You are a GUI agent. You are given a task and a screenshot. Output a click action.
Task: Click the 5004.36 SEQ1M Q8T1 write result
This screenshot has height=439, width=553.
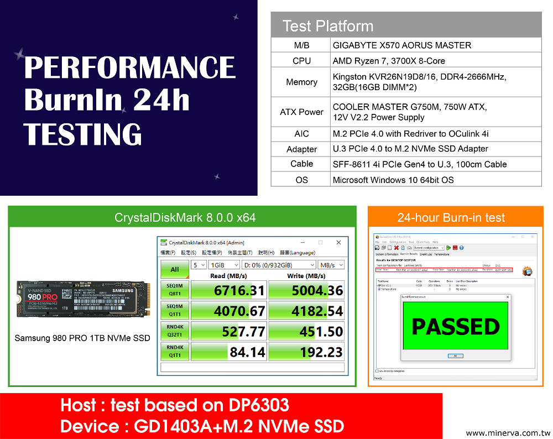point(306,290)
